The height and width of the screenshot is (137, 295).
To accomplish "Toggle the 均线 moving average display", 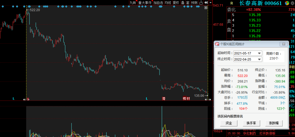I will pyautogui.click(x=168, y=3).
